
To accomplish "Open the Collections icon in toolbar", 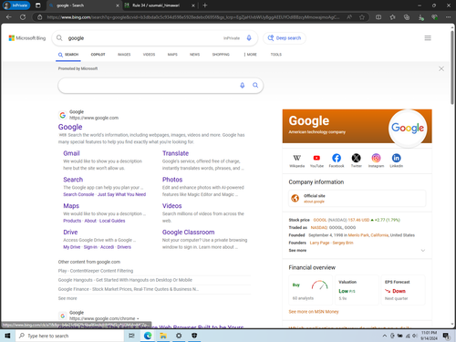I will [x=407, y=17].
